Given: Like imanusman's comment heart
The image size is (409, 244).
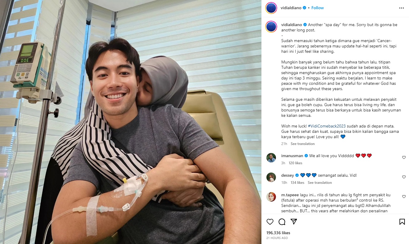Looking at the screenshot, I should (x=404, y=157).
